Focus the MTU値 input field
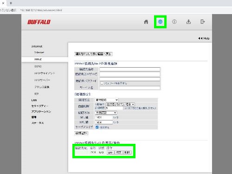The width and height of the screenshot is (232, 174). tap(104, 117)
